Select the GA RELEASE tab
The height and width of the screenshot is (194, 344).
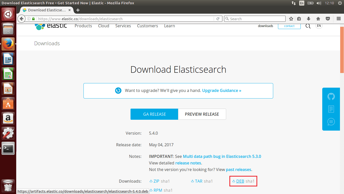tap(154, 114)
